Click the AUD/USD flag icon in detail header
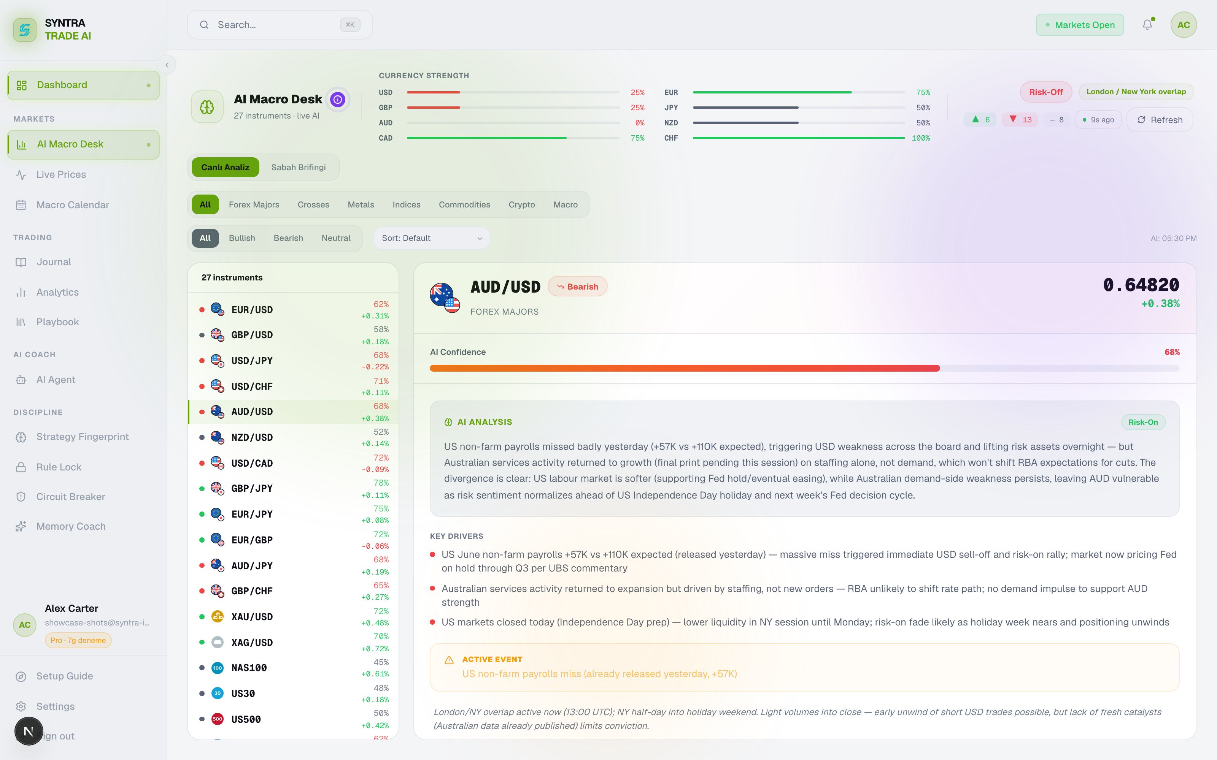Image resolution: width=1217 pixels, height=760 pixels. coord(445,298)
